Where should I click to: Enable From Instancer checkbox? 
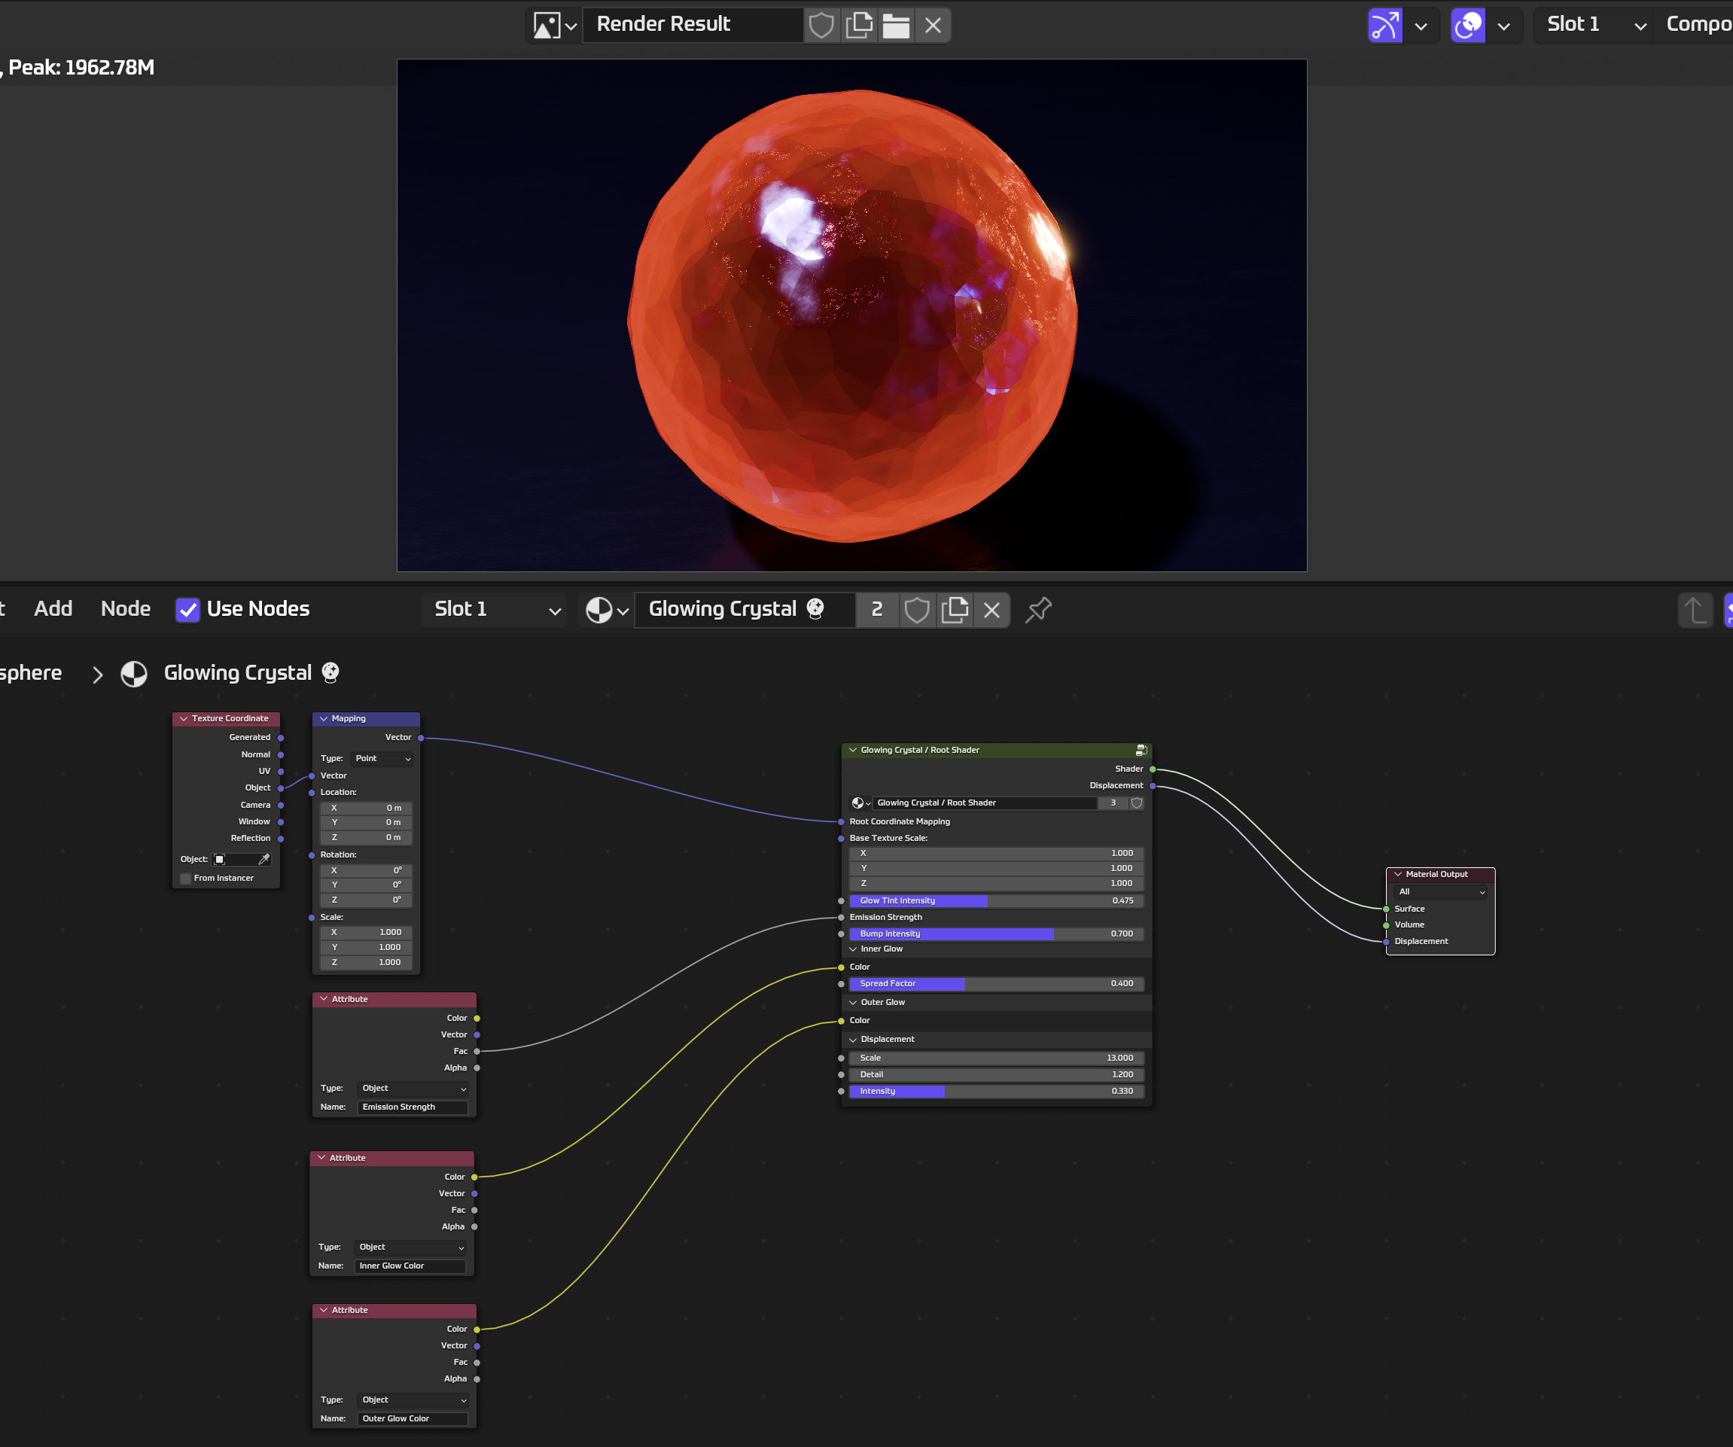(x=186, y=879)
